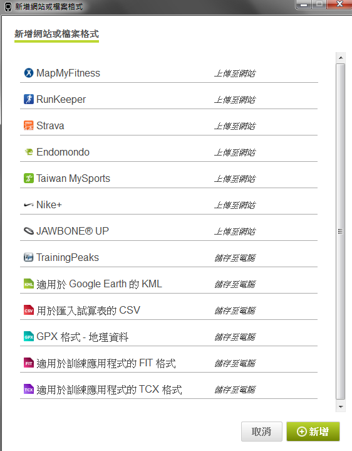Viewport: 352px width, 451px height.
Task: Pick the Endomondo entry
Action: click(x=63, y=152)
